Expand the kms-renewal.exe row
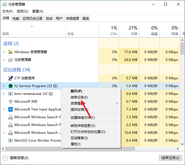The width and height of the screenshot is (185, 165). click(4, 93)
